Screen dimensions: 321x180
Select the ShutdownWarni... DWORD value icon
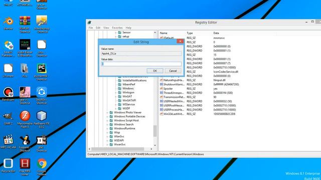(162, 84)
